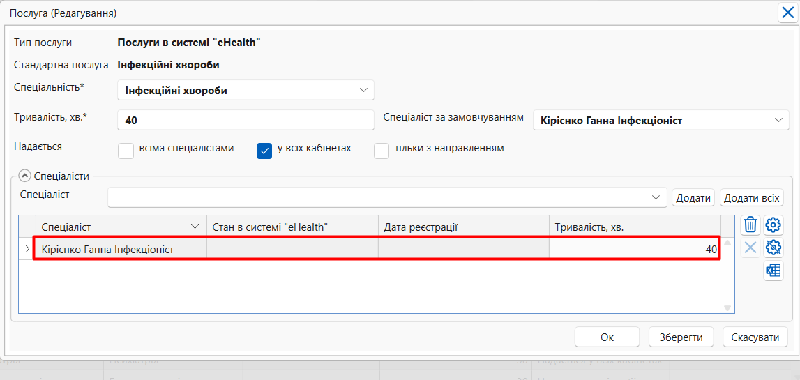
Task: Click the Додати button
Action: coord(693,198)
